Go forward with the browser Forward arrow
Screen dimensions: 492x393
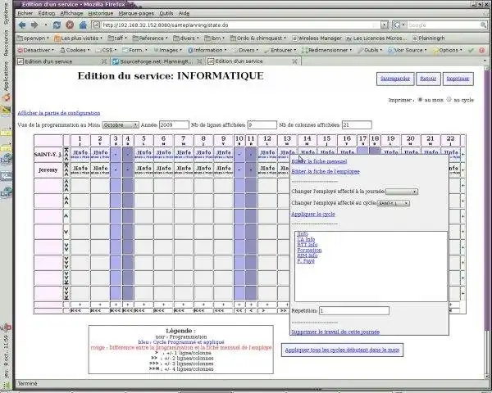click(34, 25)
